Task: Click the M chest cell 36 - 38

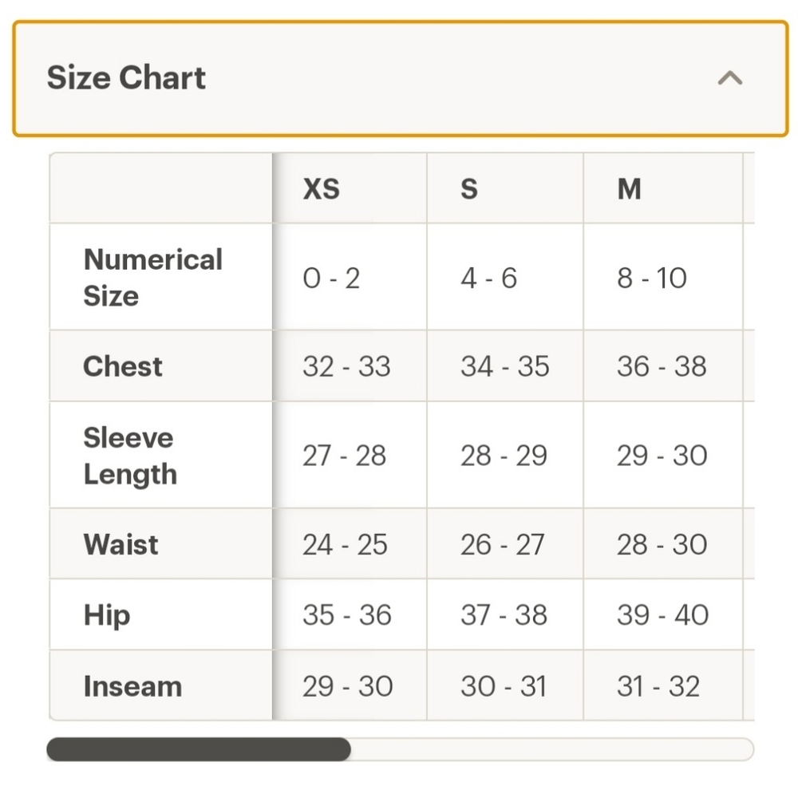Action: [x=662, y=366]
